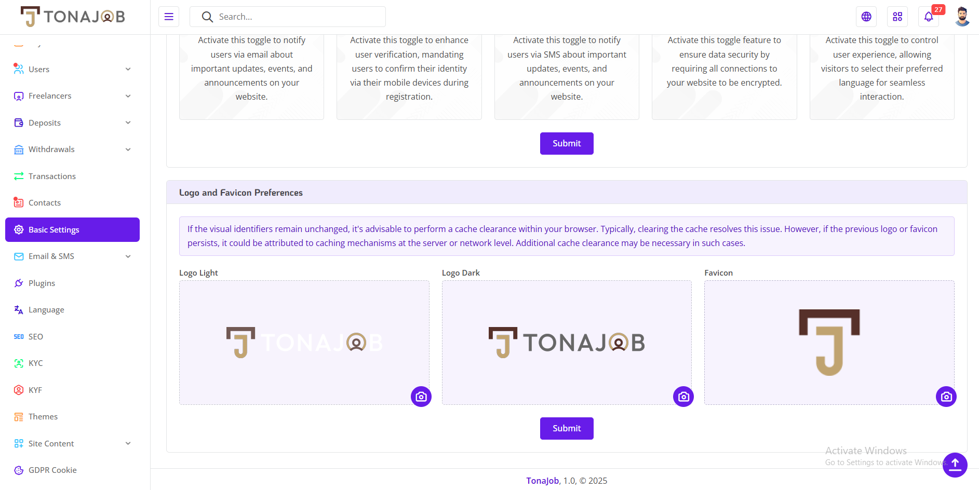Open the KYC sidebar item
This screenshot has width=979, height=490.
pos(72,363)
